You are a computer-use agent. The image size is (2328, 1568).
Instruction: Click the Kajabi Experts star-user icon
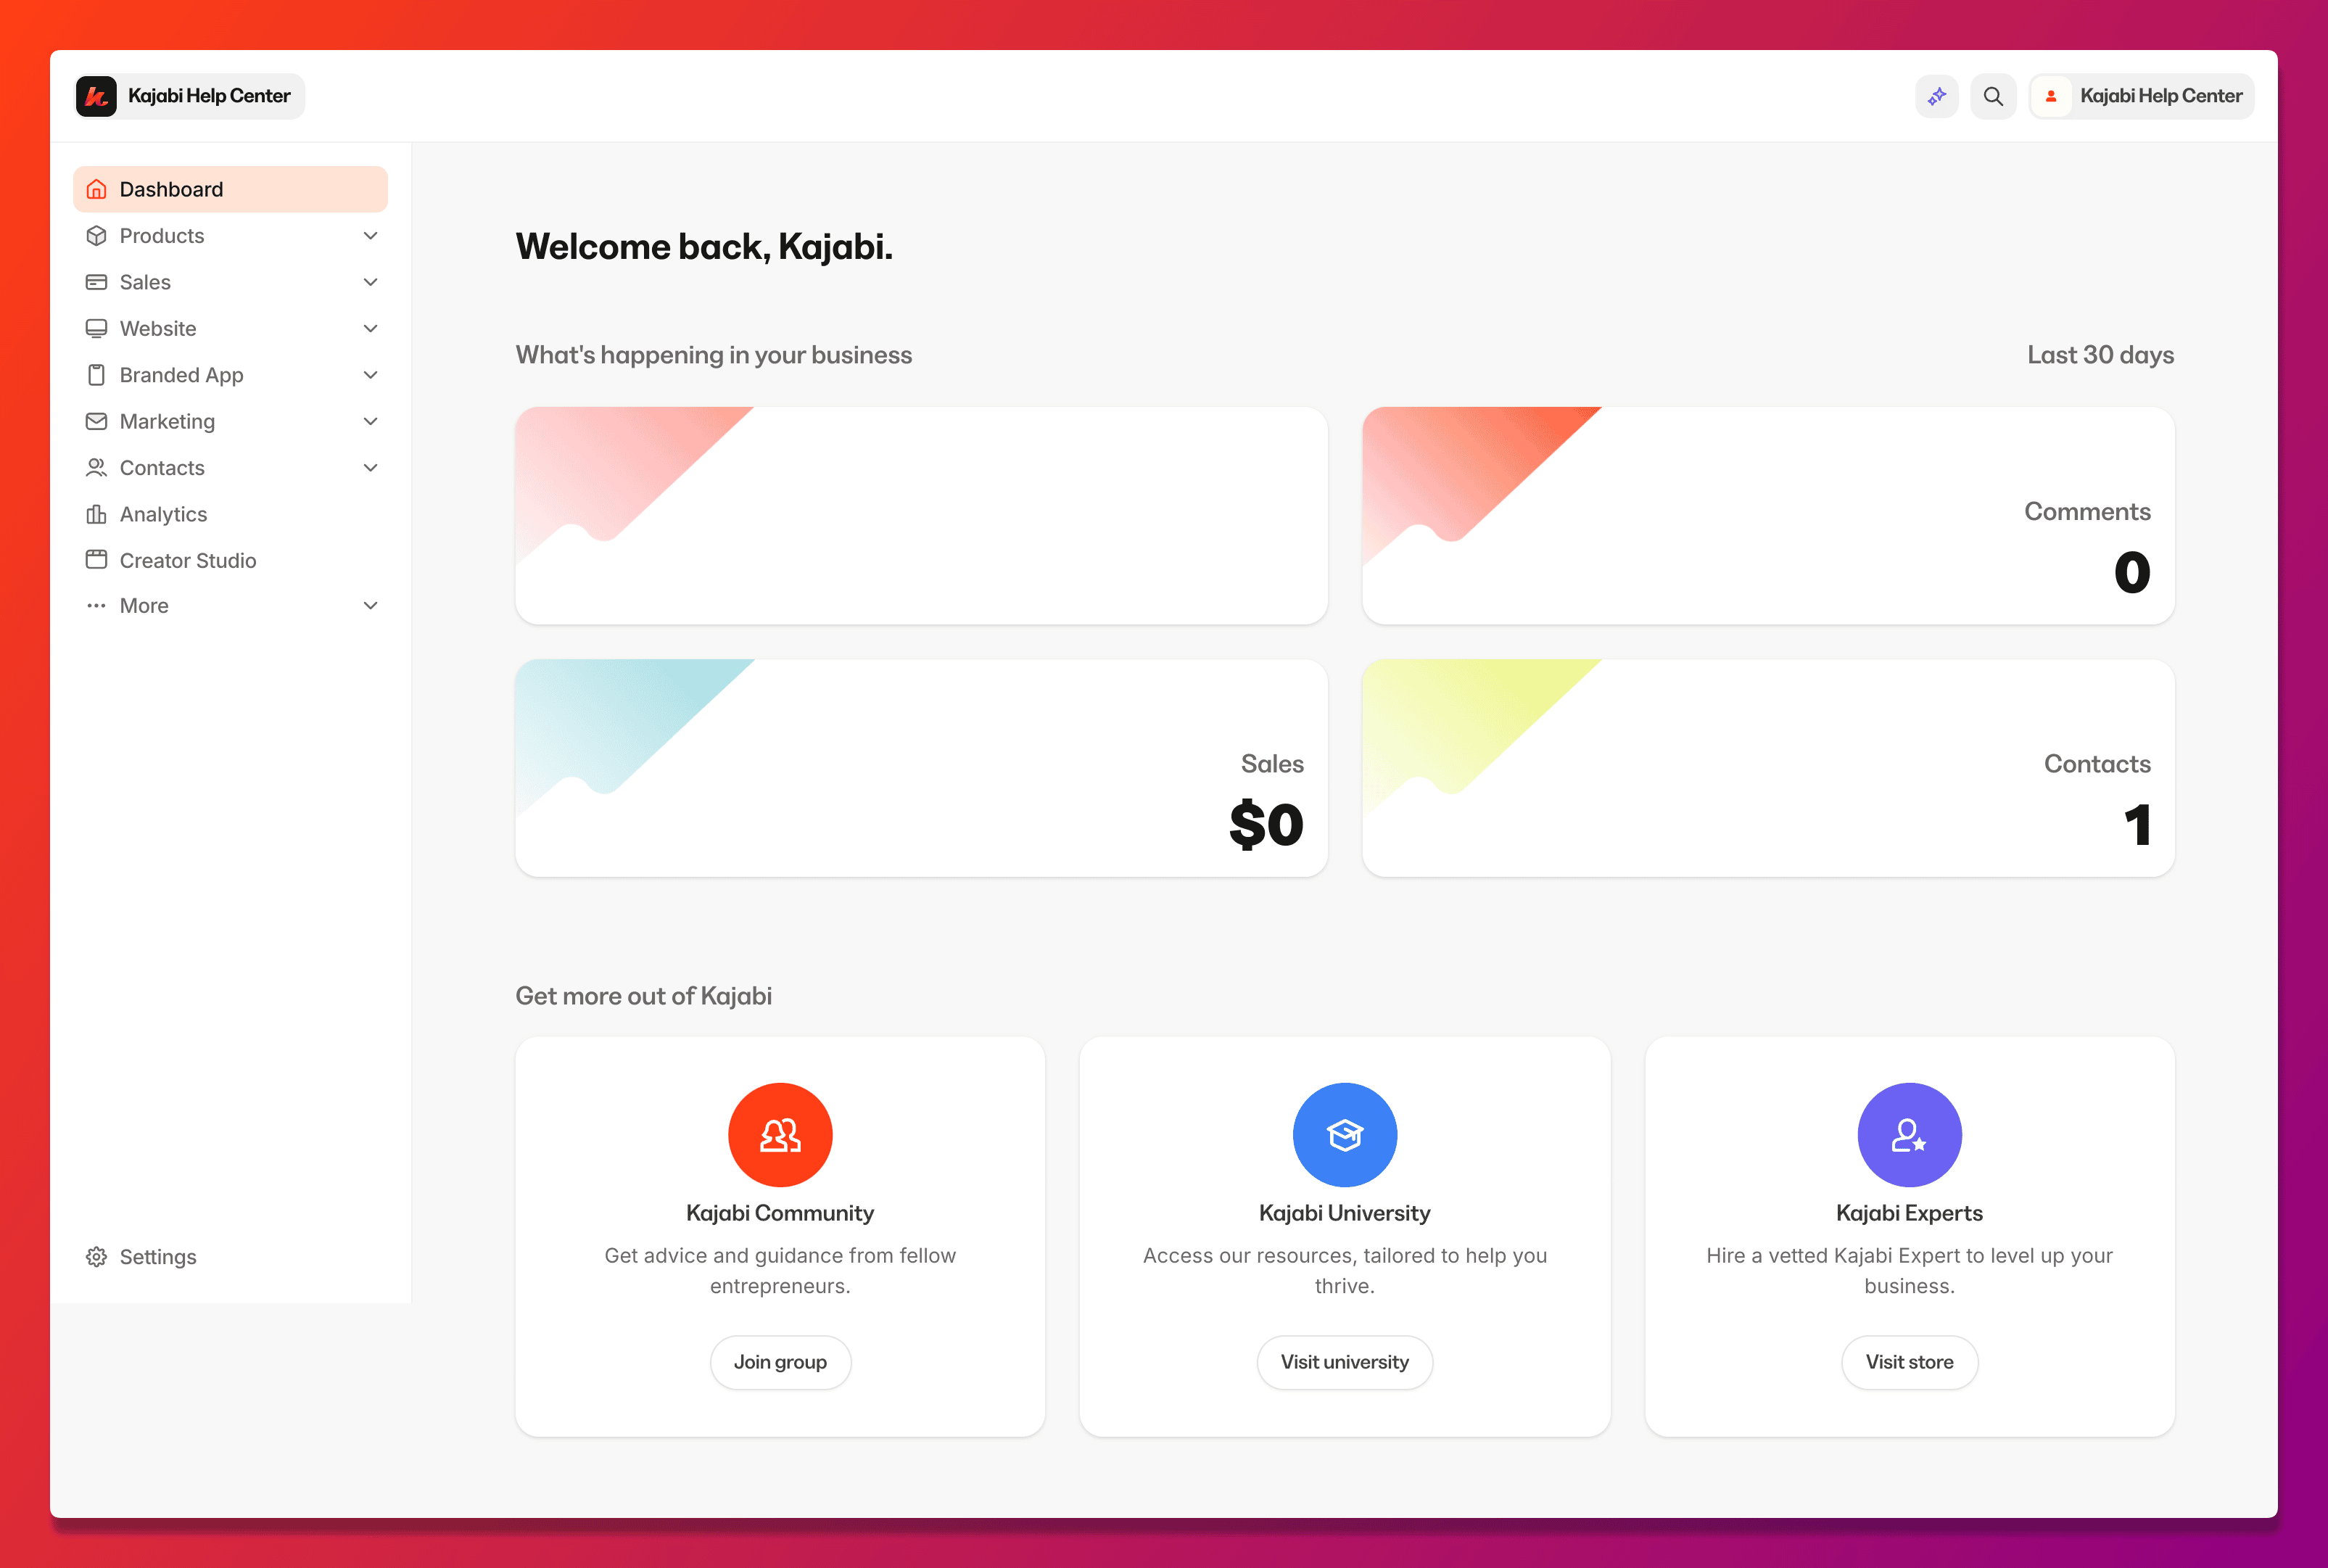[x=1908, y=1134]
